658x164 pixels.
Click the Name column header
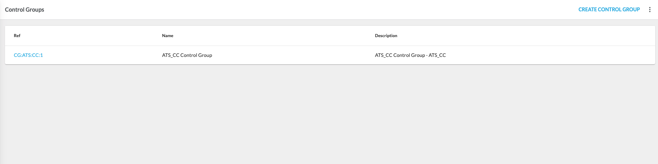168,36
